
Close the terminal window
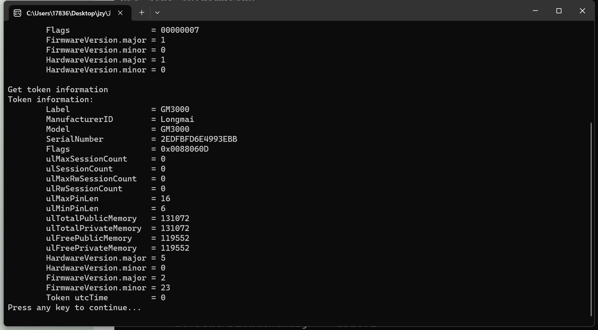582,11
